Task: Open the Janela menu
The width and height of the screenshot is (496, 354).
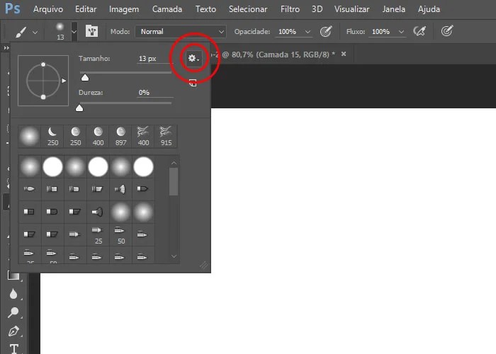Action: click(x=393, y=9)
